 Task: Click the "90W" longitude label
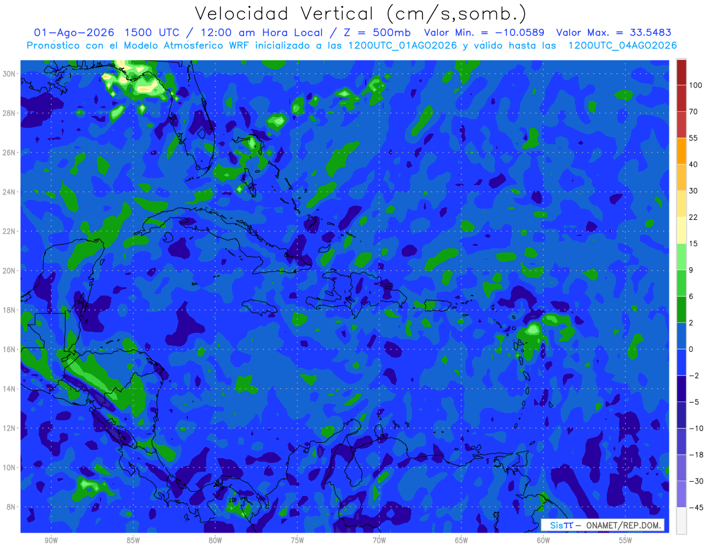[51, 540]
